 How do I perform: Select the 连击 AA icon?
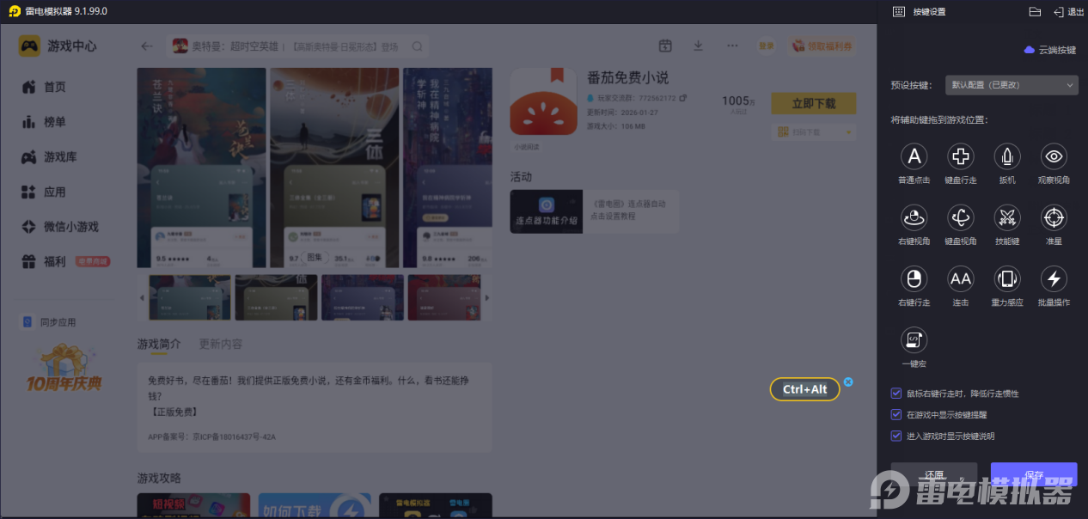[961, 278]
